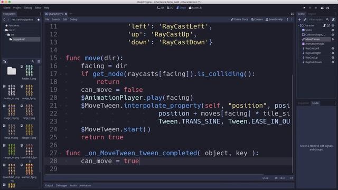
Task: Switch to the 3D workspace
Action: point(170,8)
